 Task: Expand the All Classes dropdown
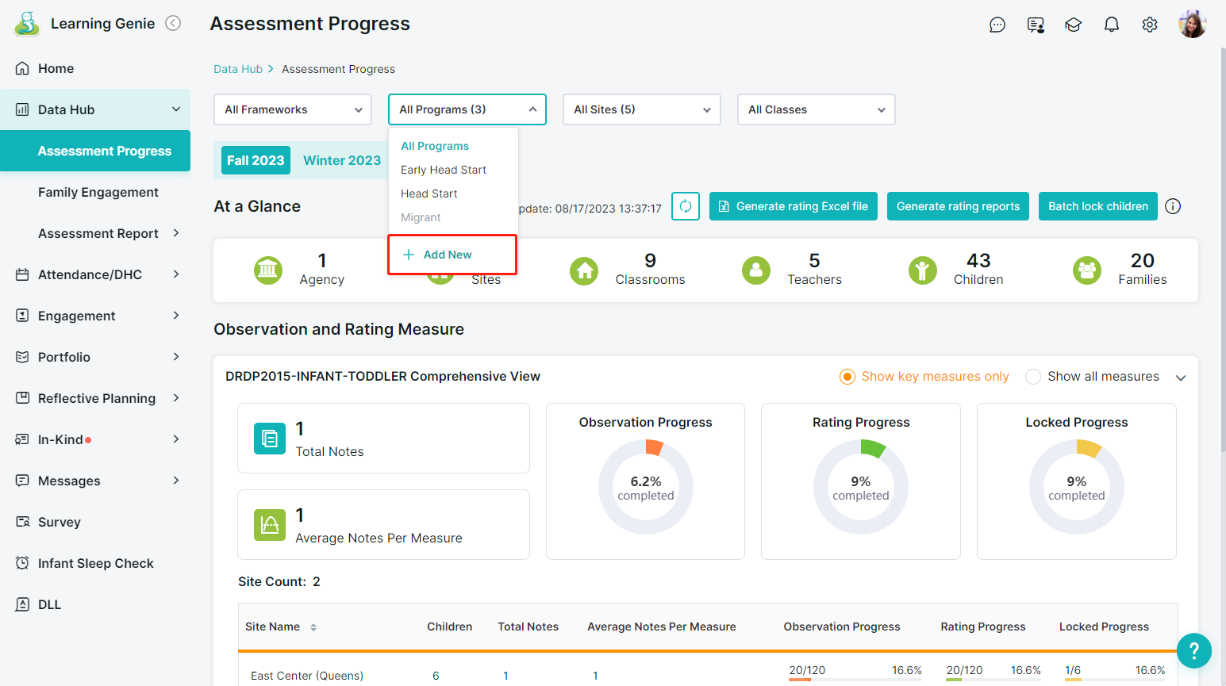pos(816,109)
